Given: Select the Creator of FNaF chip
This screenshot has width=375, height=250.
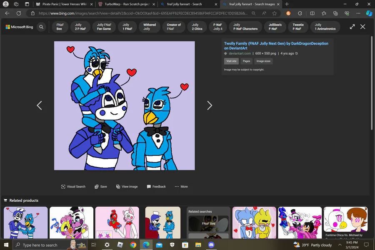Looking at the screenshot, I should pos(174,27).
